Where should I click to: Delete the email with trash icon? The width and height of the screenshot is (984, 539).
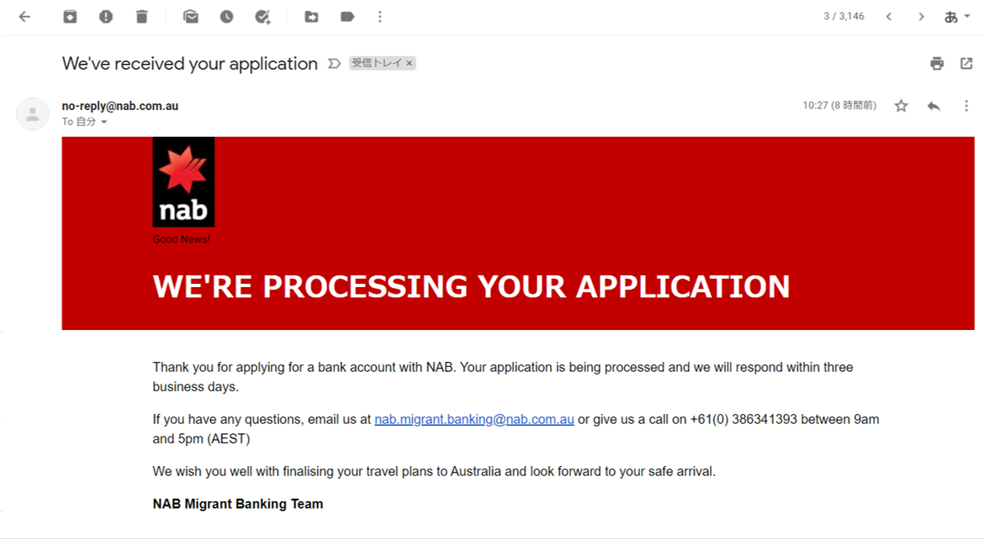coord(142,17)
